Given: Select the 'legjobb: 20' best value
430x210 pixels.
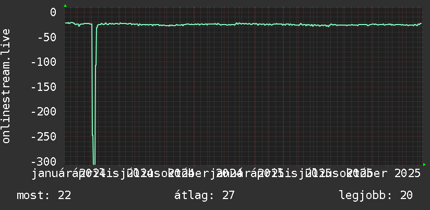Looking at the screenshot, I should pyautogui.click(x=376, y=195).
